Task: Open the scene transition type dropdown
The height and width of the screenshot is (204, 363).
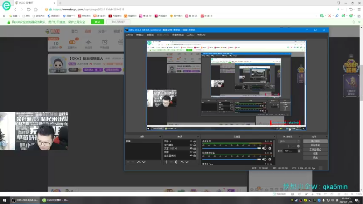Action: pos(289,141)
